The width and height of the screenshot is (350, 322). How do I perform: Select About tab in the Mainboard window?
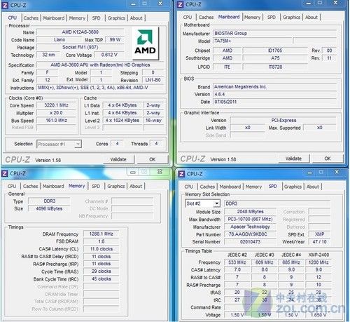click(x=311, y=18)
